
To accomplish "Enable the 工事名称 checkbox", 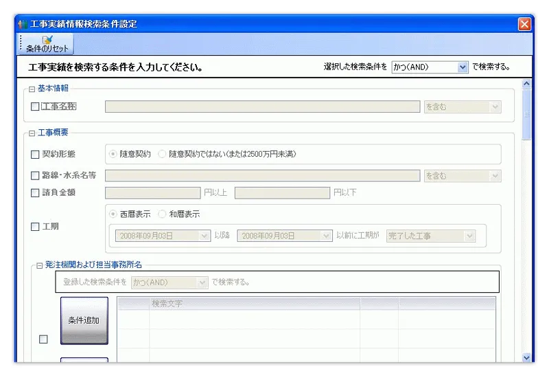I will point(36,107).
